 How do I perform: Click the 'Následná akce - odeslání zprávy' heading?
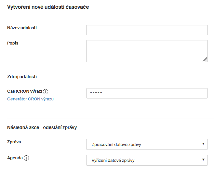[x=42, y=127]
